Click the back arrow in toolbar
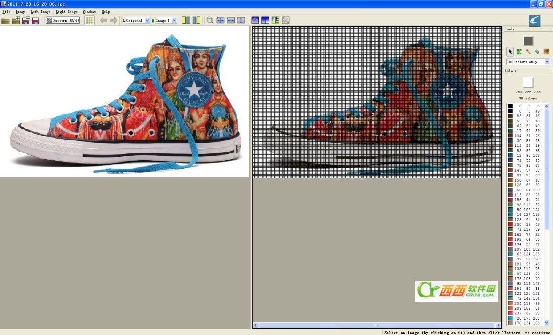553x335 pixels. point(103,21)
